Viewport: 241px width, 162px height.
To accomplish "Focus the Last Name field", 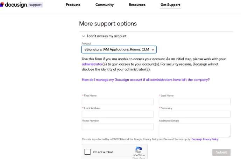I will click(x=194, y=101).
